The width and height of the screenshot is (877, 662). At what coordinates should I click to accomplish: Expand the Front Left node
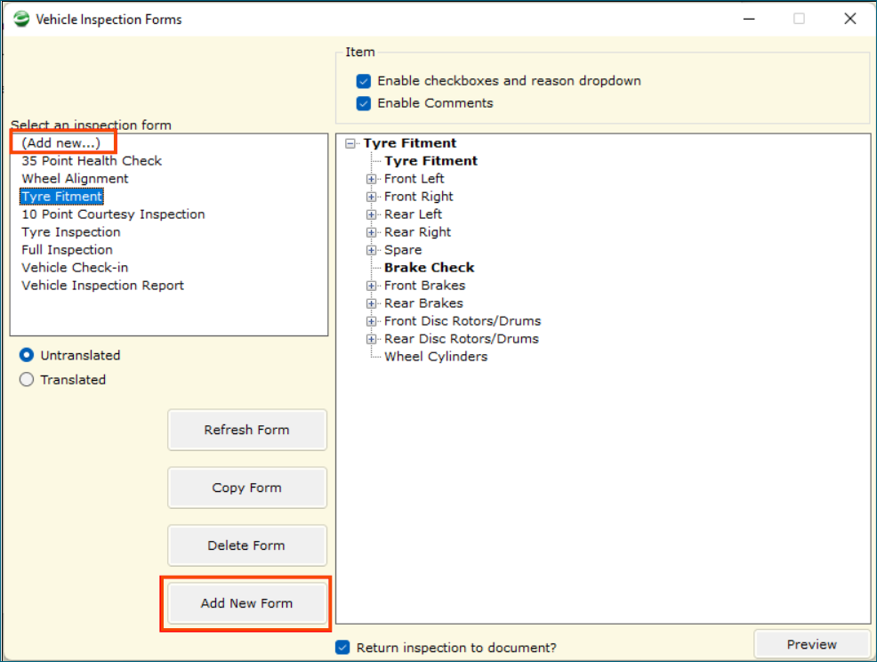click(x=372, y=179)
